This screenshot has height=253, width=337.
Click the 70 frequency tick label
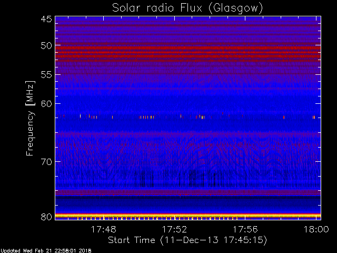[x=46, y=162]
